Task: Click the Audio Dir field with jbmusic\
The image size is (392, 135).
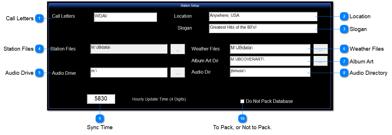Action: click(270, 72)
